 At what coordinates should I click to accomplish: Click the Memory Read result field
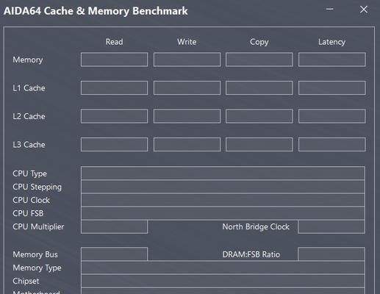(114, 60)
